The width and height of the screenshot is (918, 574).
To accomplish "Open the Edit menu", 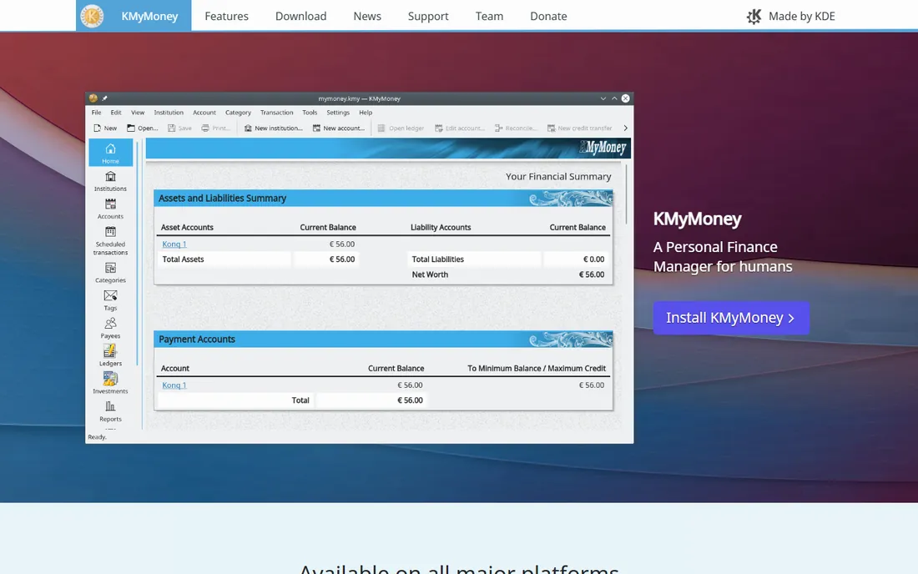I will coord(116,113).
